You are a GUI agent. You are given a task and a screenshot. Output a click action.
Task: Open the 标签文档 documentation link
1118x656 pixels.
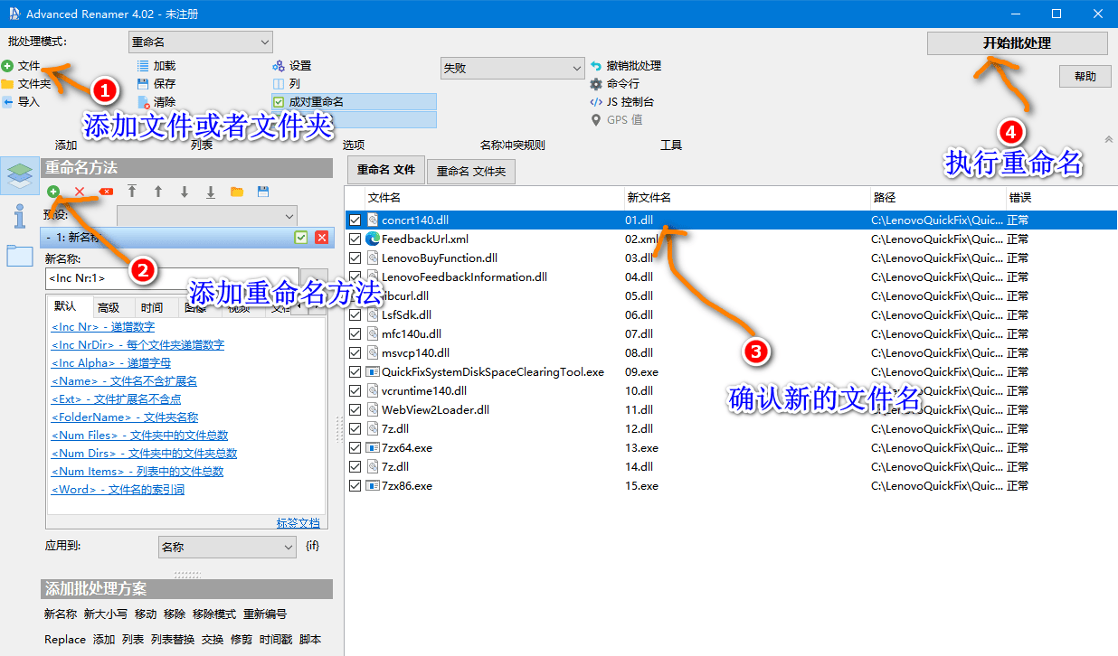coord(298,523)
